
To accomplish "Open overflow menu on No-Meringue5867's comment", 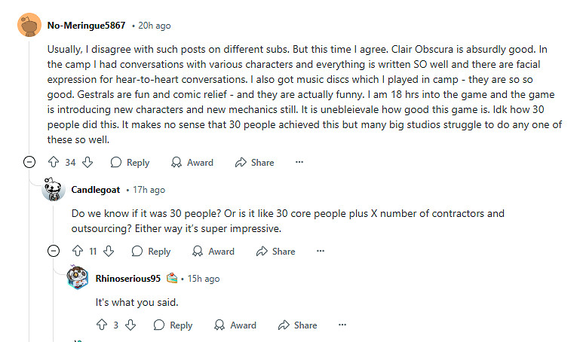I will 299,162.
